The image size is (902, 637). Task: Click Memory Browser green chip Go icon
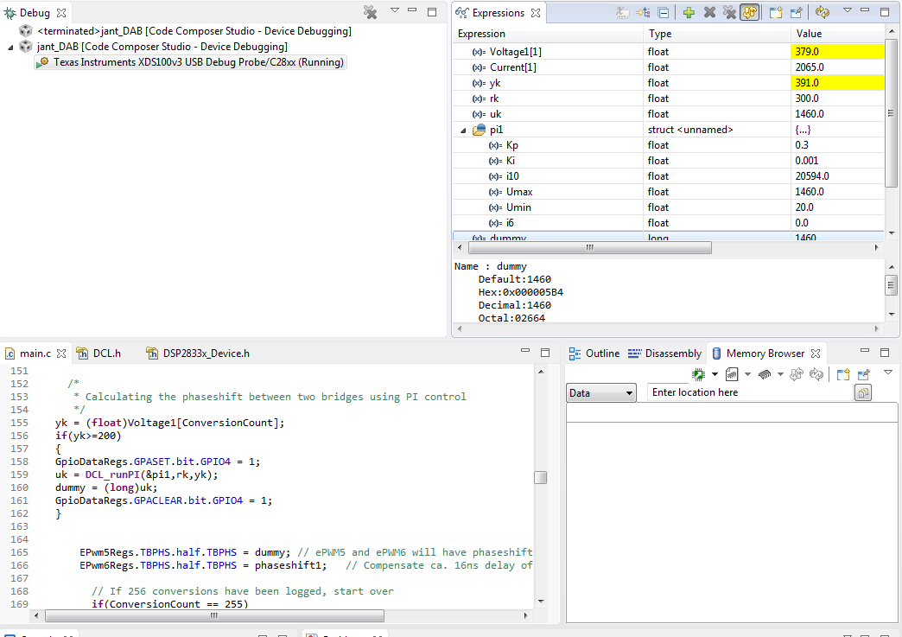click(x=698, y=374)
